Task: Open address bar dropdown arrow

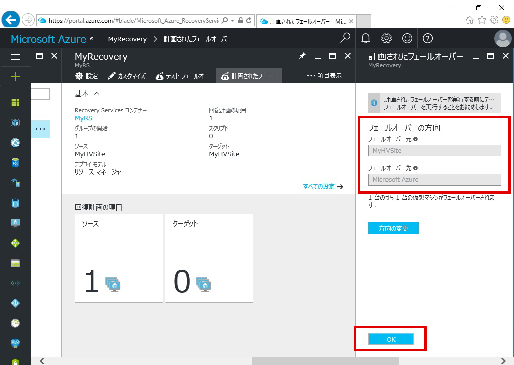Action: [233, 20]
